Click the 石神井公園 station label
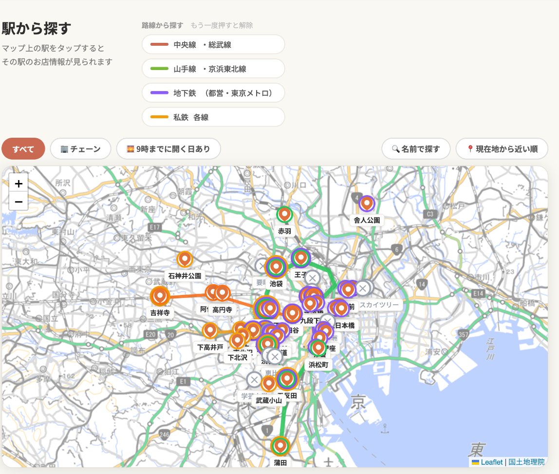The height and width of the screenshot is (474, 559). pos(185,276)
